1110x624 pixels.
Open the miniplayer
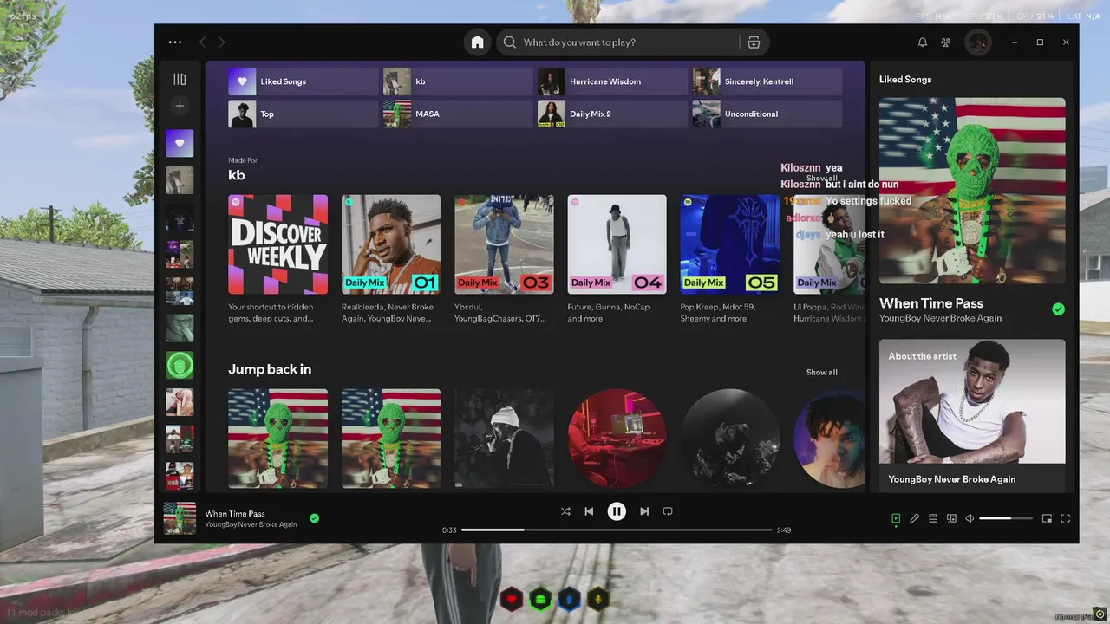[1047, 518]
